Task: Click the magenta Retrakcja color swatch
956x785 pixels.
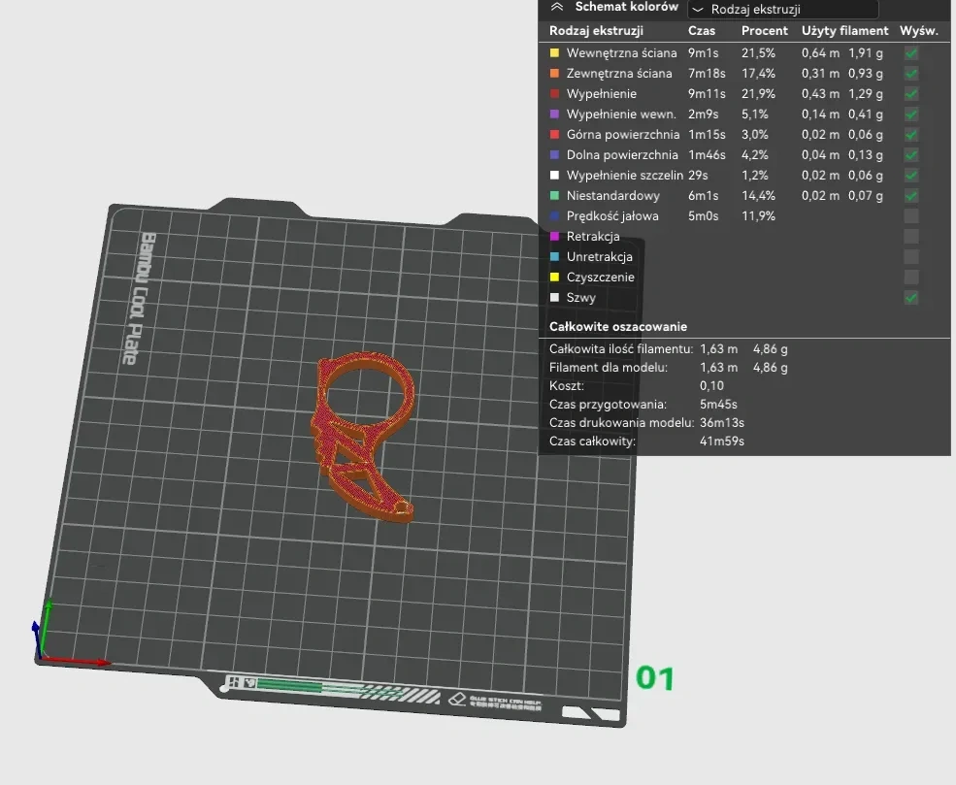Action: [x=554, y=237]
